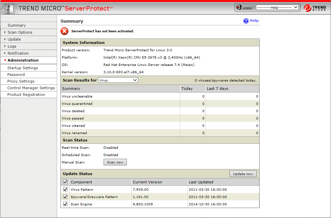Open the Password settings page
This screenshot has height=218, width=331.
(x=16, y=75)
